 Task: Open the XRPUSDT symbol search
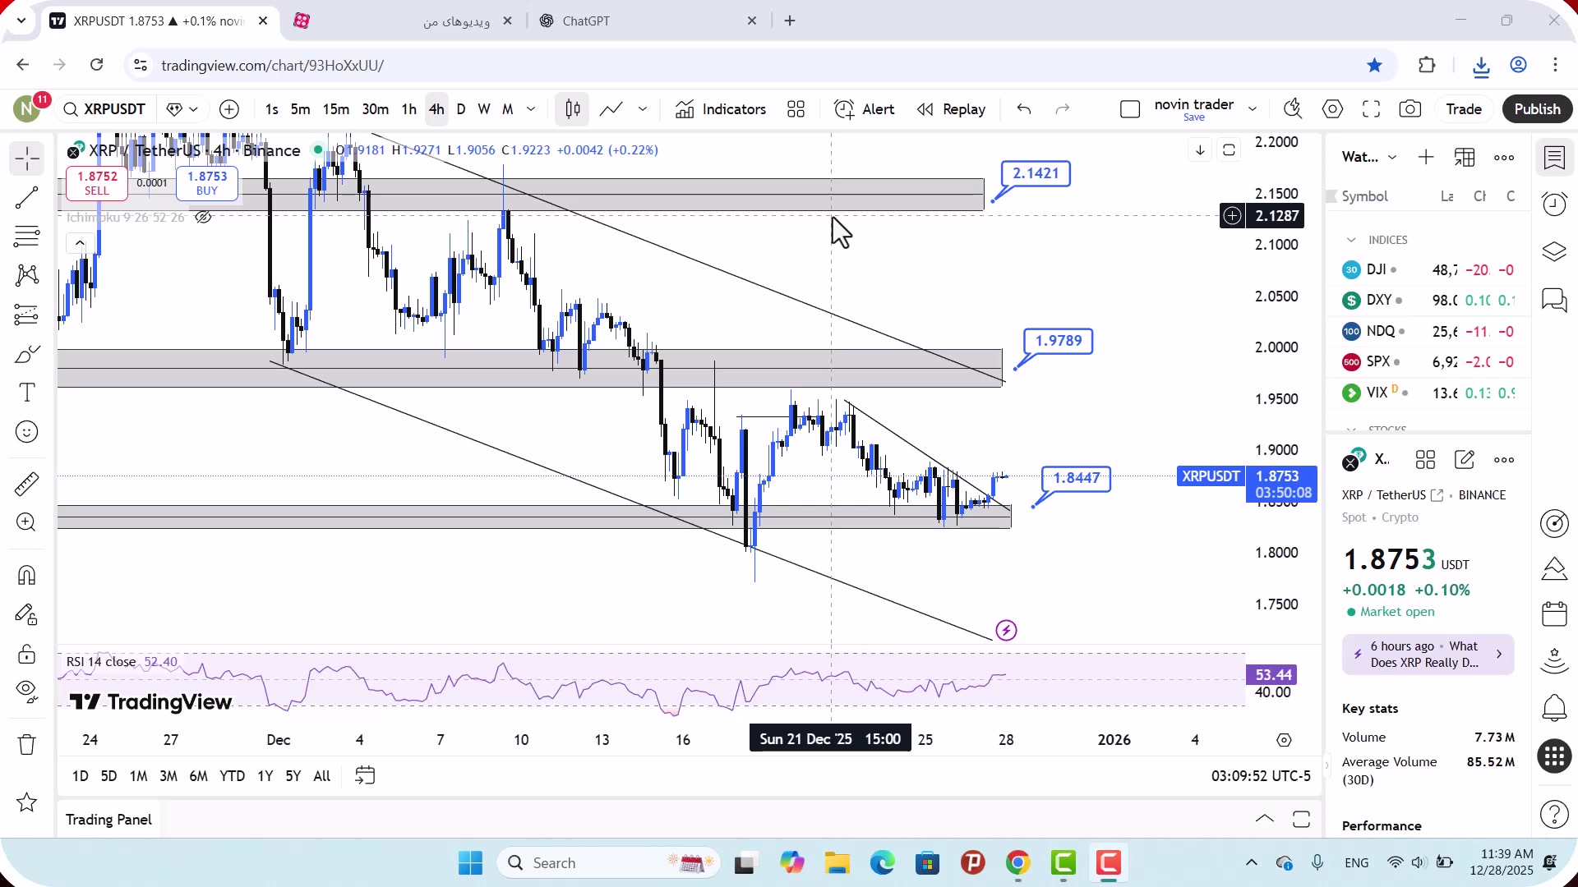(104, 109)
